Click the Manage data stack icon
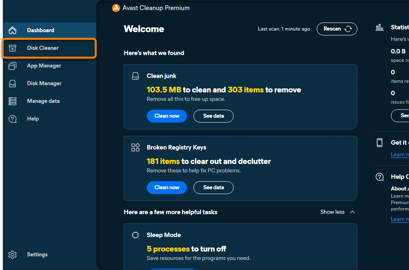 (12, 101)
